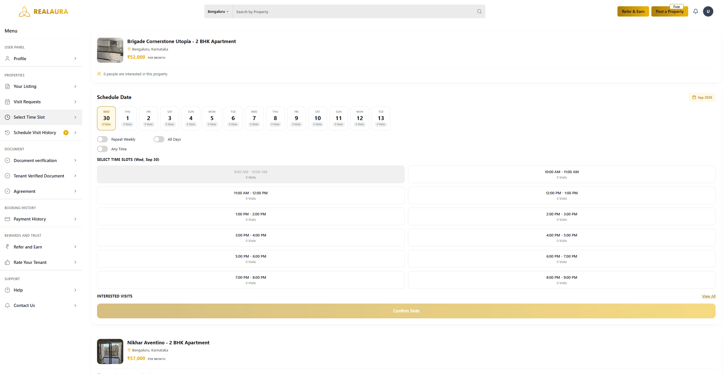Click the Profile person icon
This screenshot has height=374, width=727.
(x=7, y=58)
